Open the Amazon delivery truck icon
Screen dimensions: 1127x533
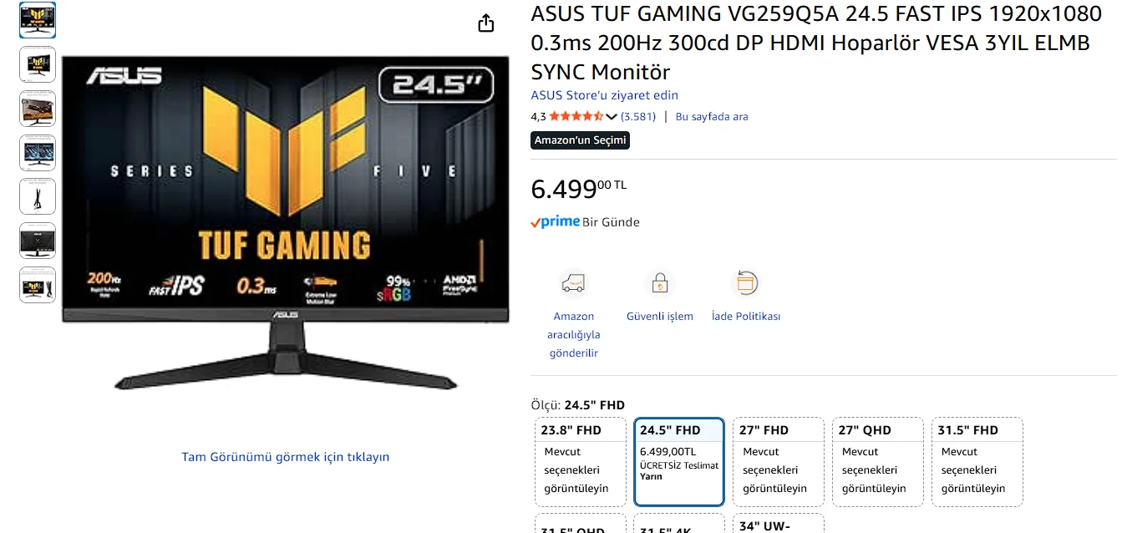point(573,283)
